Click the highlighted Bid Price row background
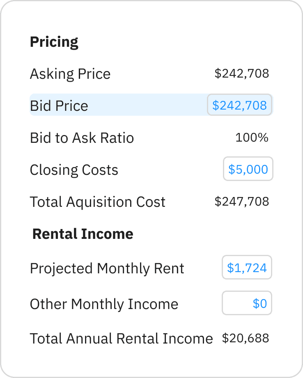The image size is (303, 378). click(148, 105)
